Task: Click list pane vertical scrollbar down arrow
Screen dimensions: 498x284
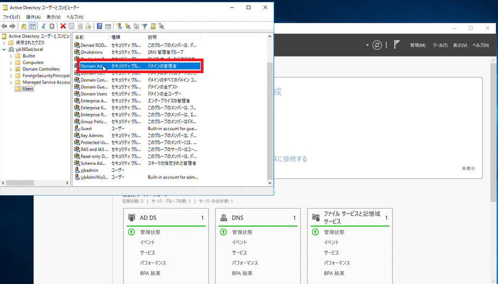Action: 270,183
